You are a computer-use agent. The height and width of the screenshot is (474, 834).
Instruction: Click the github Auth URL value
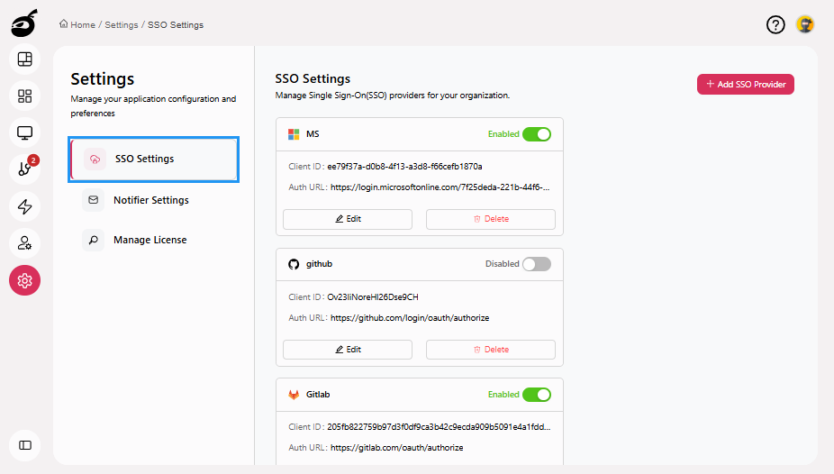point(410,317)
